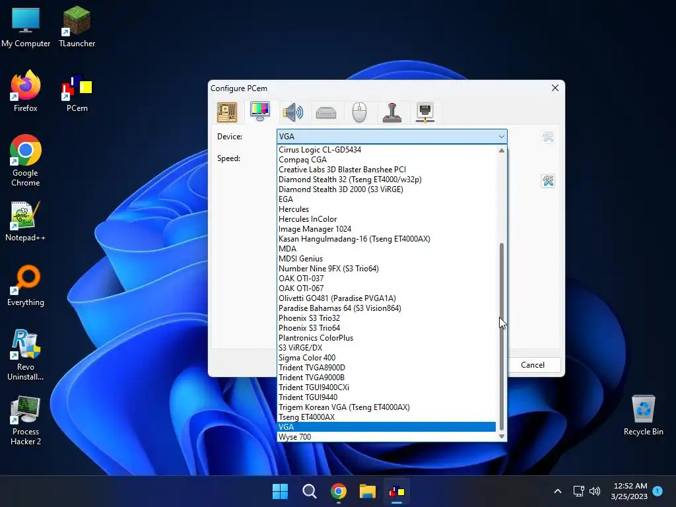676x507 pixels.
Task: Select Phoenix S3 Trio64
Action: [386, 328]
